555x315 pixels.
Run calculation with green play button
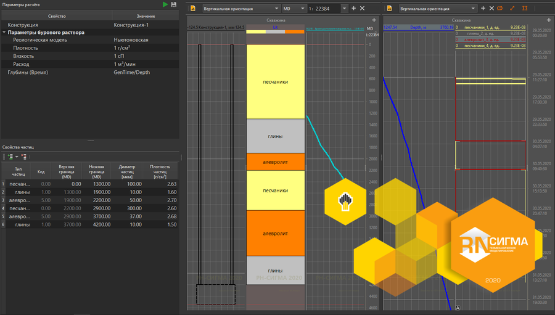165,4
